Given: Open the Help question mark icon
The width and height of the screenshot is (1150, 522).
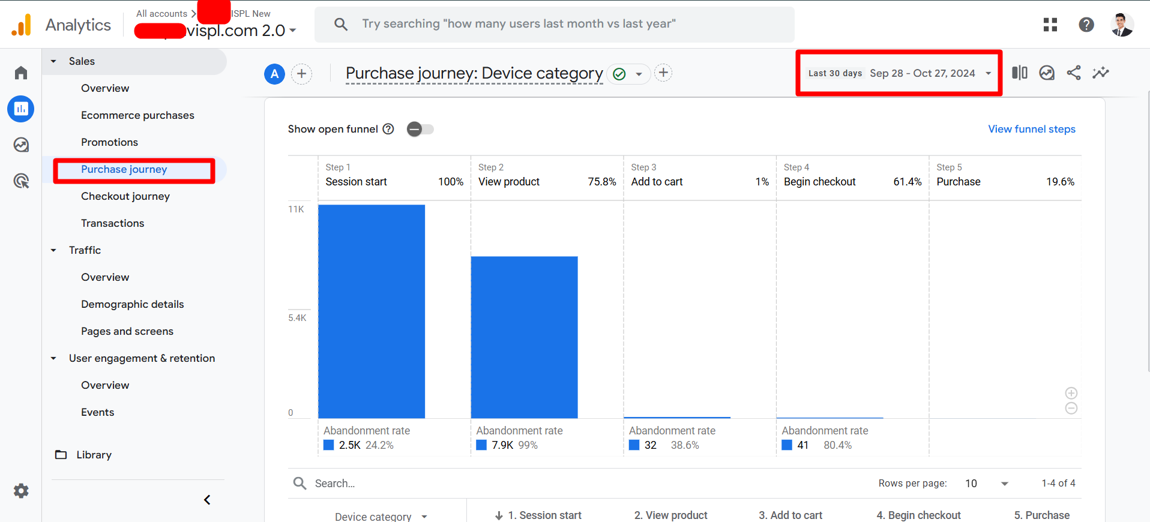Looking at the screenshot, I should click(x=1086, y=25).
